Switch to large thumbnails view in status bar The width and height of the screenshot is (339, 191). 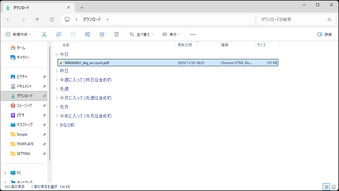334,187
